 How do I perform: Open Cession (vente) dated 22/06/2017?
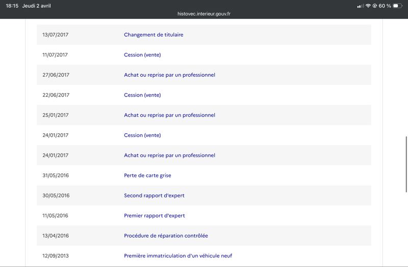142,95
